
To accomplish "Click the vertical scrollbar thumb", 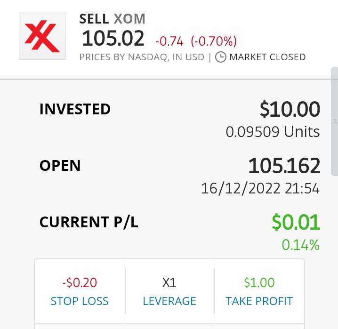I will point(335,121).
